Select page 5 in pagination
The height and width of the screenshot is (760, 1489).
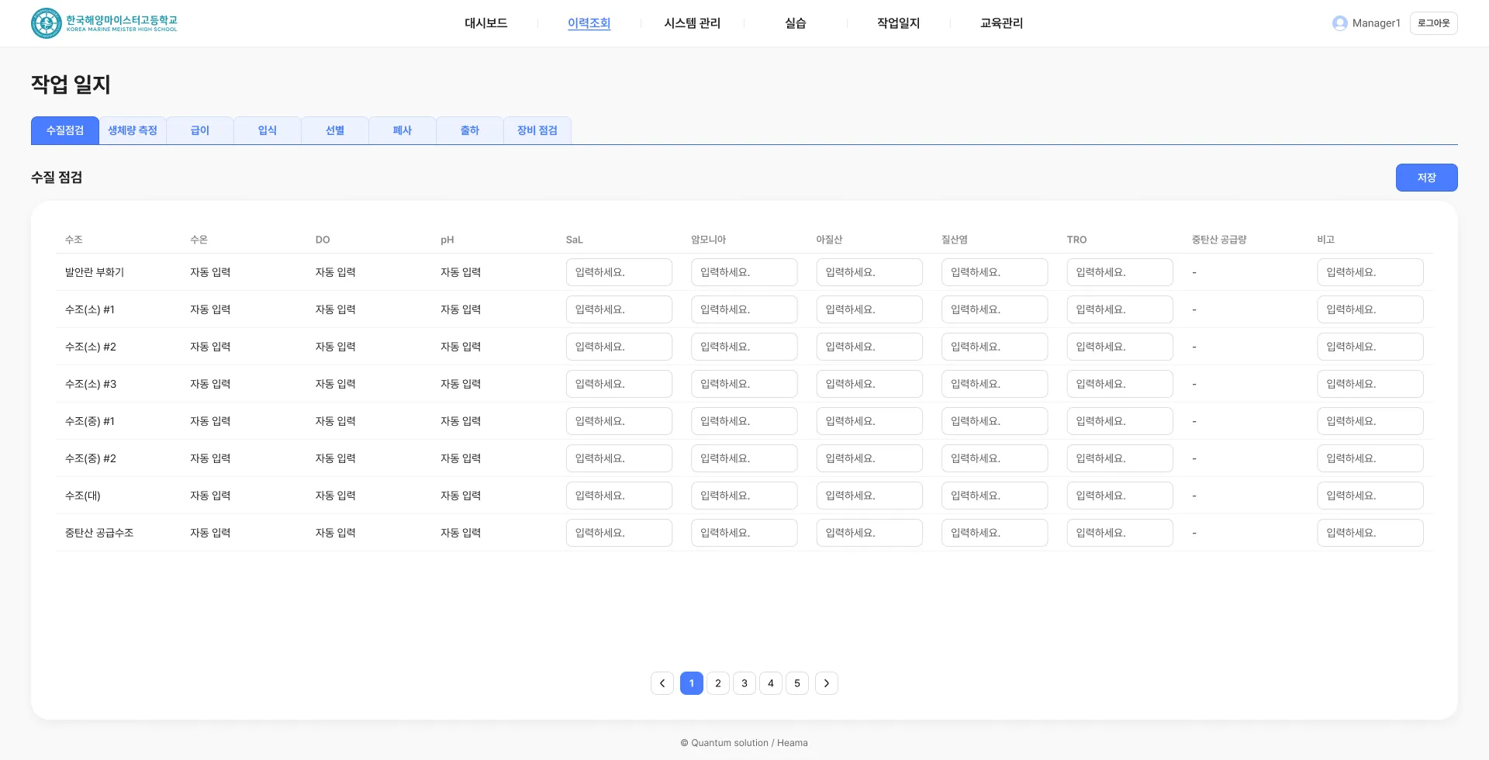pos(797,683)
